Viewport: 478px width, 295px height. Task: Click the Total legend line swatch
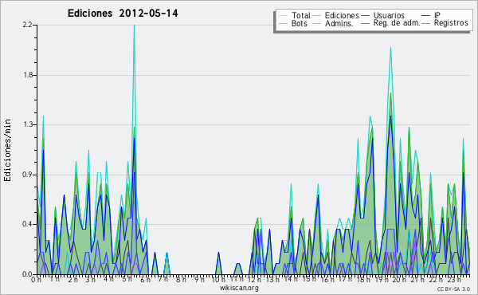(283, 15)
